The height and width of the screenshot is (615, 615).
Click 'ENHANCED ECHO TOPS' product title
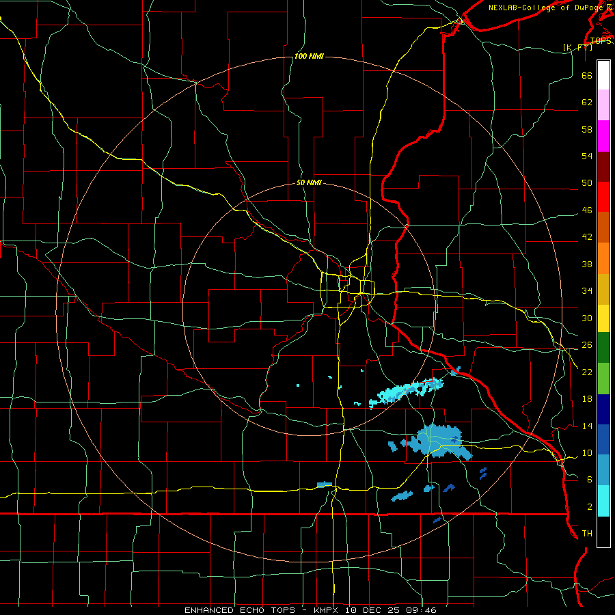(x=240, y=610)
